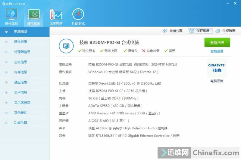Open the 性能测试 performance test icon
The width and height of the screenshot is (241, 160).
pos(78,17)
